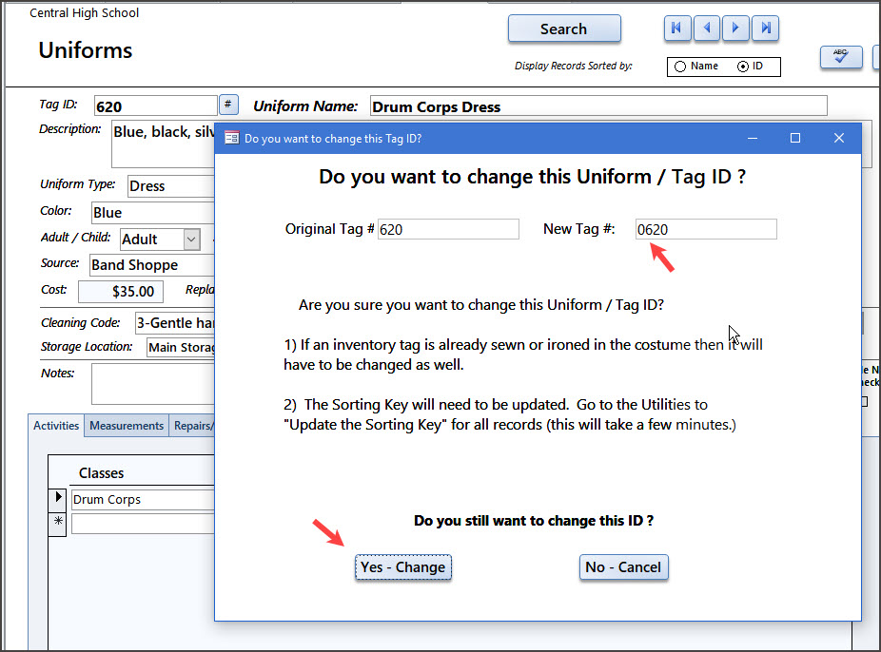The height and width of the screenshot is (652, 881).
Task: Run the ABC spell check
Action: point(841,57)
